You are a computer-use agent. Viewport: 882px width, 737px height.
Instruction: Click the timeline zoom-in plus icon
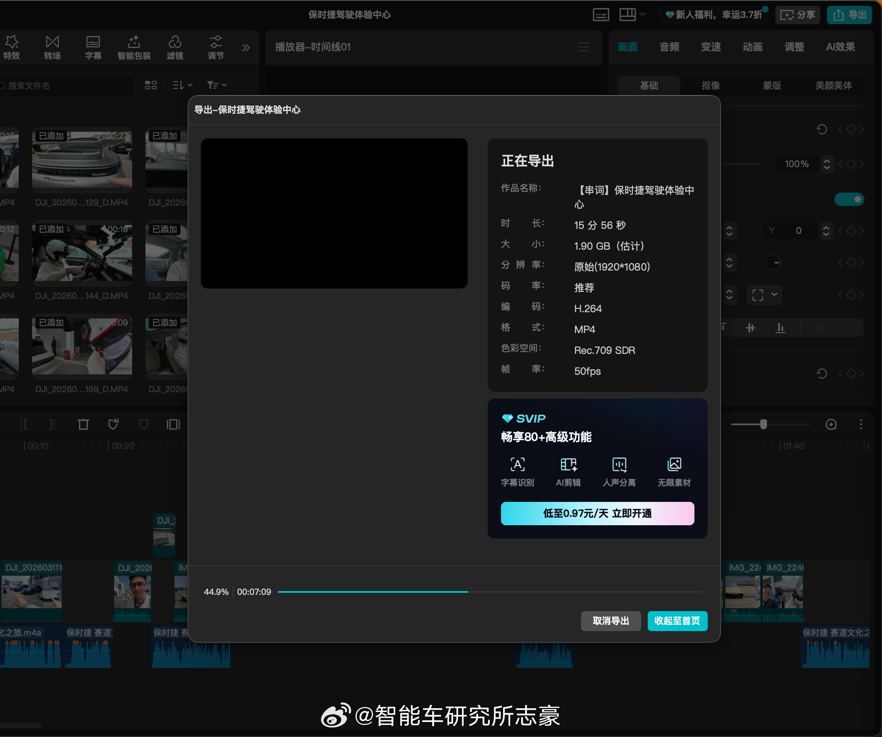pyautogui.click(x=831, y=424)
